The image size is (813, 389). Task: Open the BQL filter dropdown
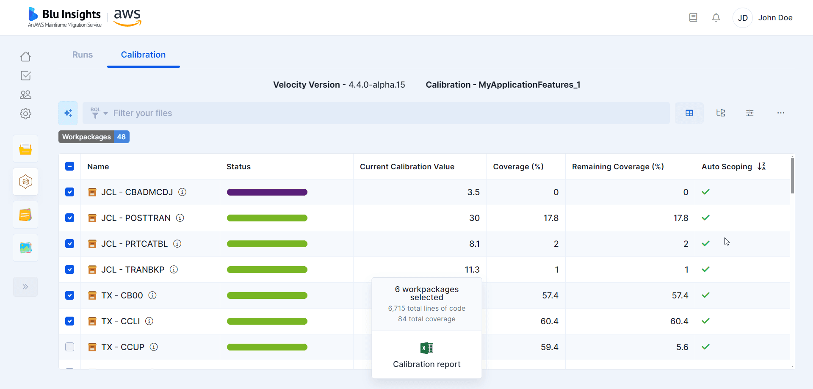(x=99, y=113)
